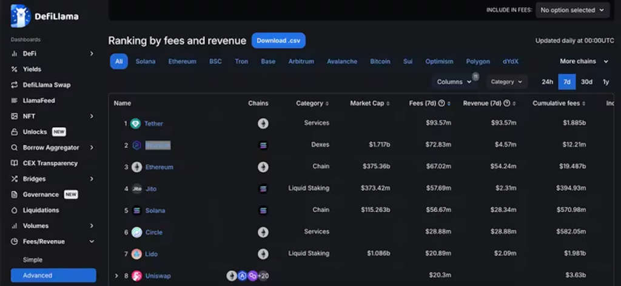Screen dimensions: 621x286
Task: Sort by the Category column arrows
Action: (327, 104)
